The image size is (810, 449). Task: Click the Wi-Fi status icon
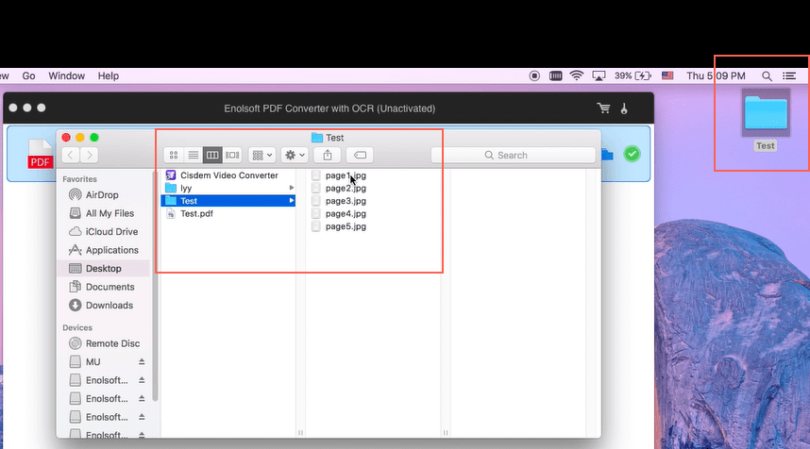[577, 75]
